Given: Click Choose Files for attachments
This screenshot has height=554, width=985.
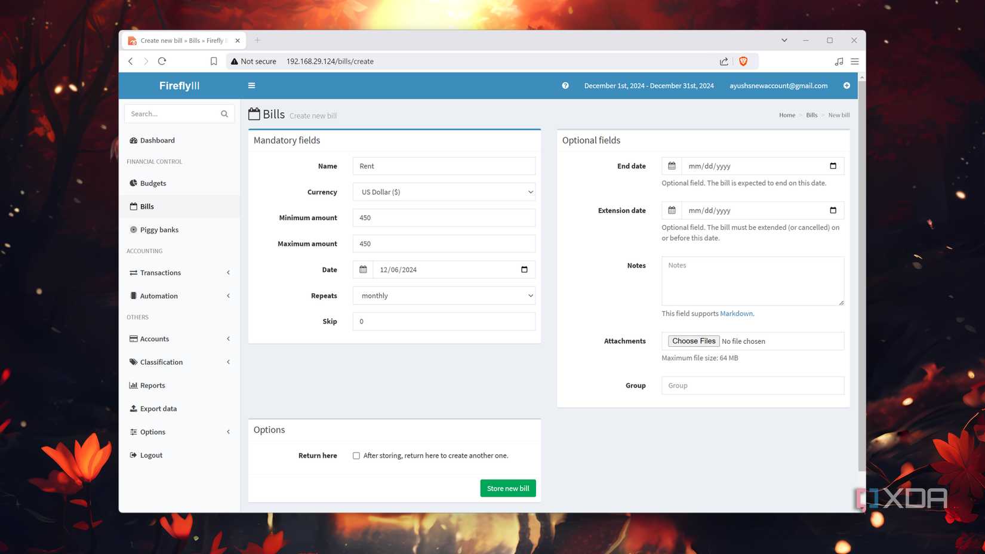Looking at the screenshot, I should (x=693, y=340).
